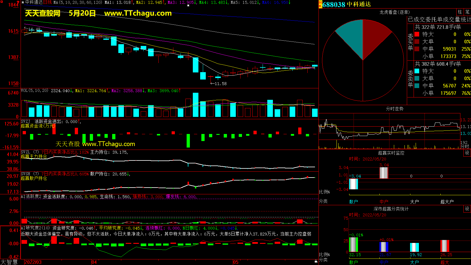471x265 pixels.
Task: Click the 大智慧 label at bottom-left
Action: click(x=9, y=262)
